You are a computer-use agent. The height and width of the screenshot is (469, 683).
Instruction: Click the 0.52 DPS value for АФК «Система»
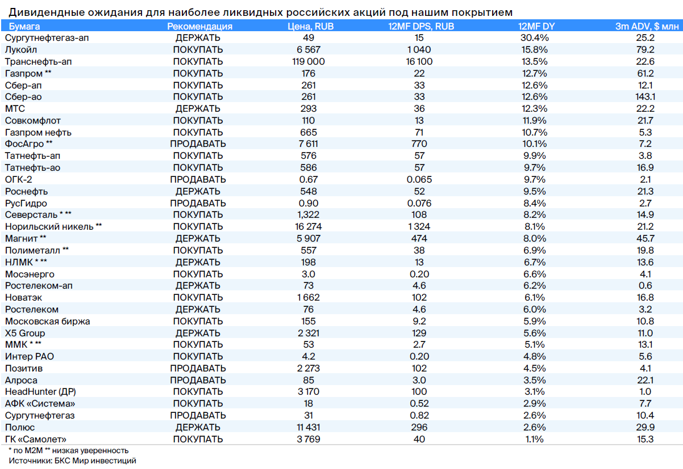[x=419, y=404]
